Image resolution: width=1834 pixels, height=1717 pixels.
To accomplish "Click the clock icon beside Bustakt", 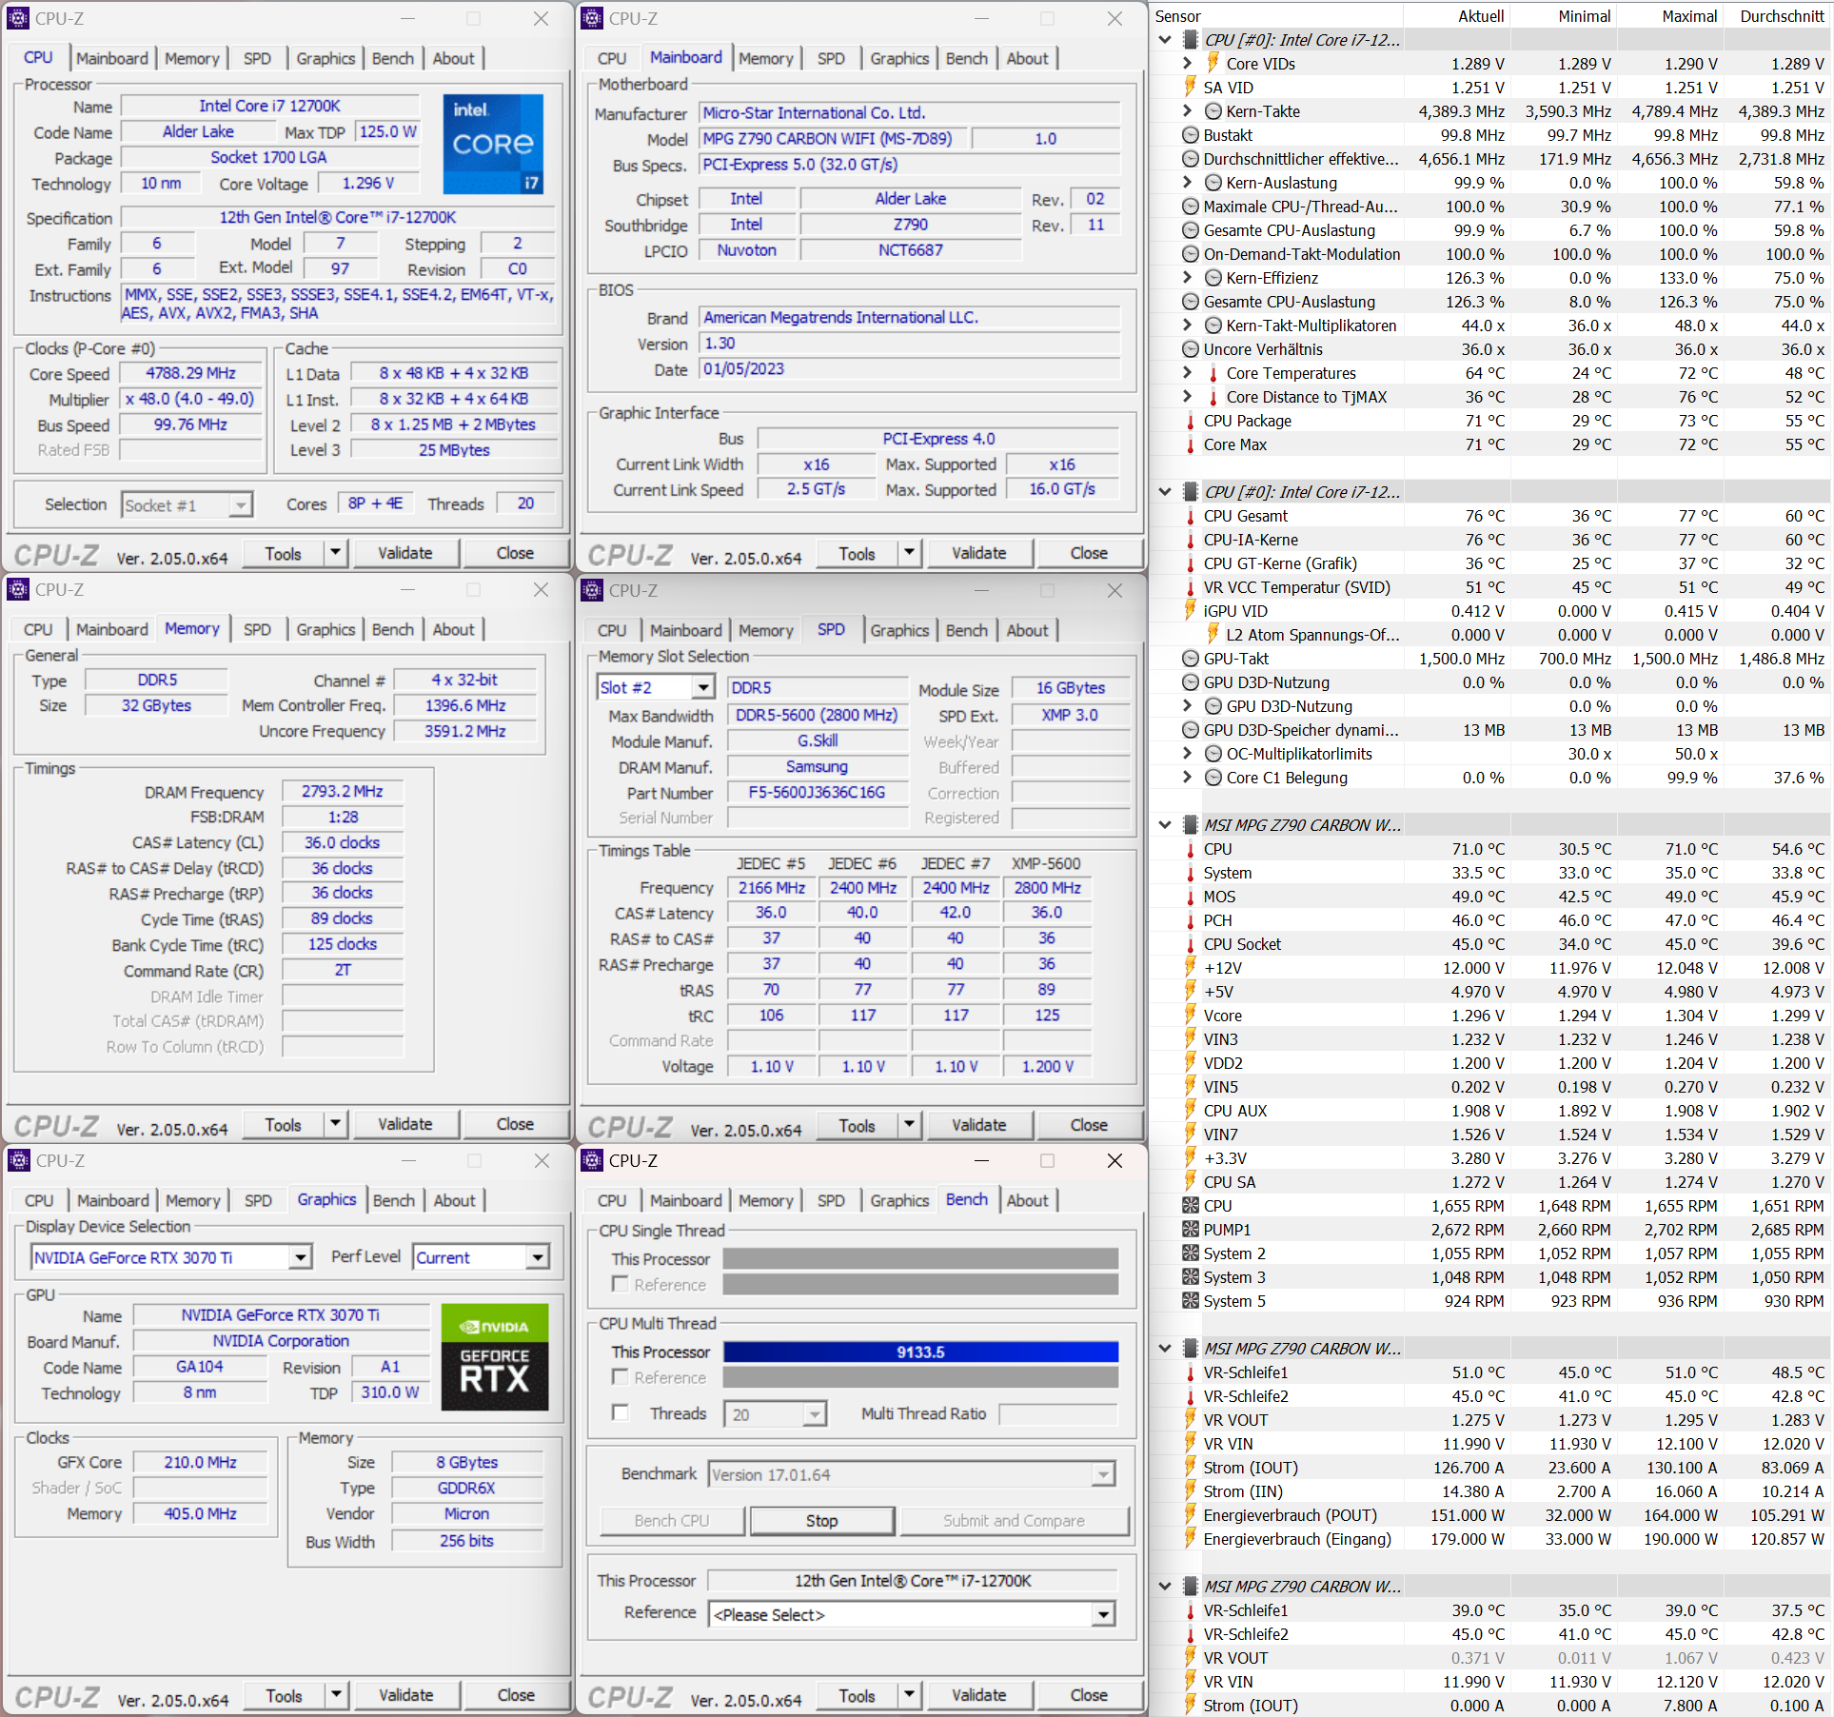I will (x=1190, y=135).
